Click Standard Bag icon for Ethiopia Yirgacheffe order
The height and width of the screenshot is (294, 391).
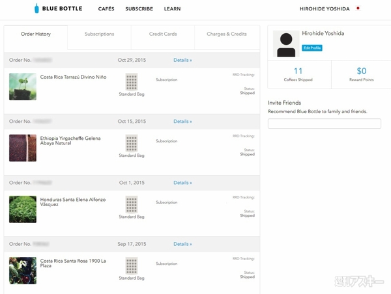[x=132, y=142]
